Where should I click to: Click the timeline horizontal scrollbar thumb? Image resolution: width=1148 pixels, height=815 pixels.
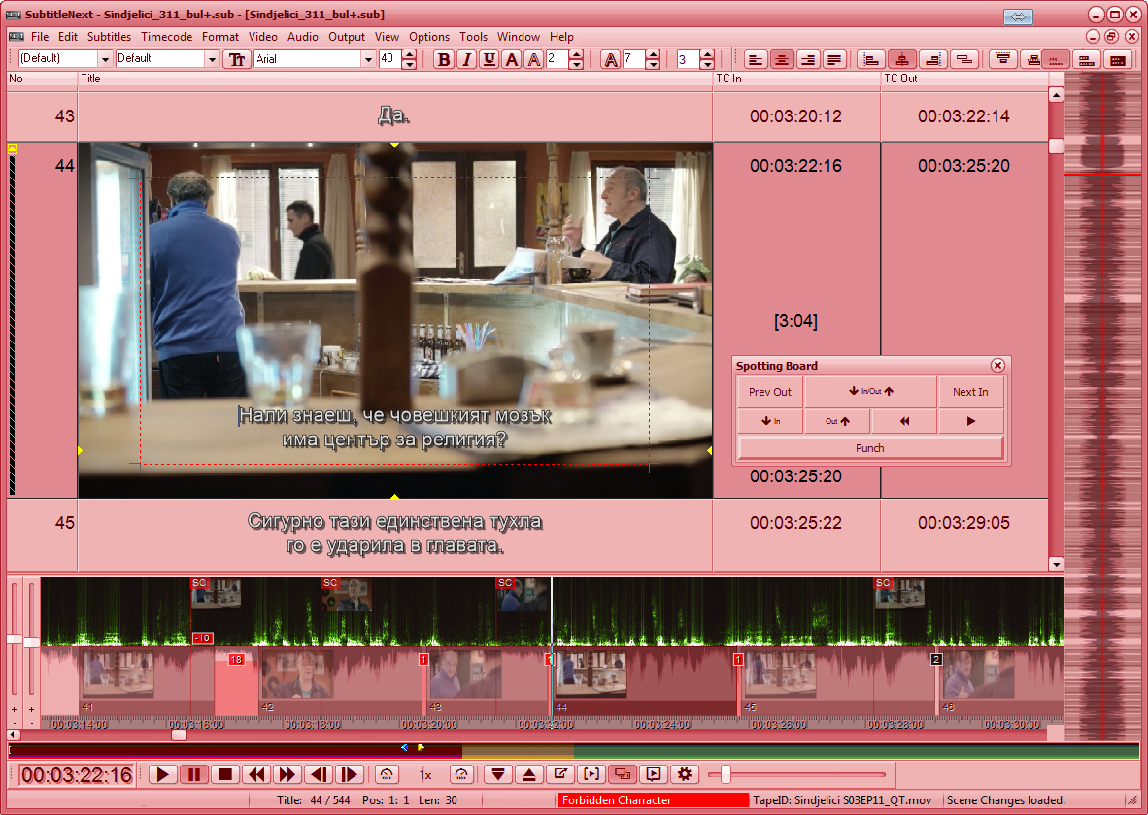tap(179, 734)
